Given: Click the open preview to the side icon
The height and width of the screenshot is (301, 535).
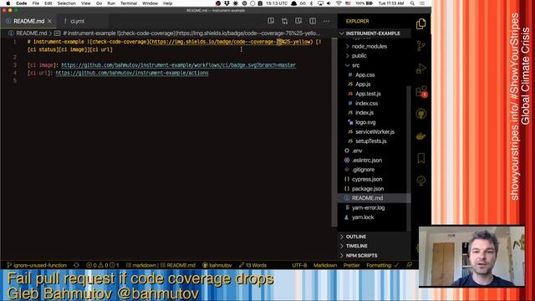Looking at the screenshot, I should 271,21.
